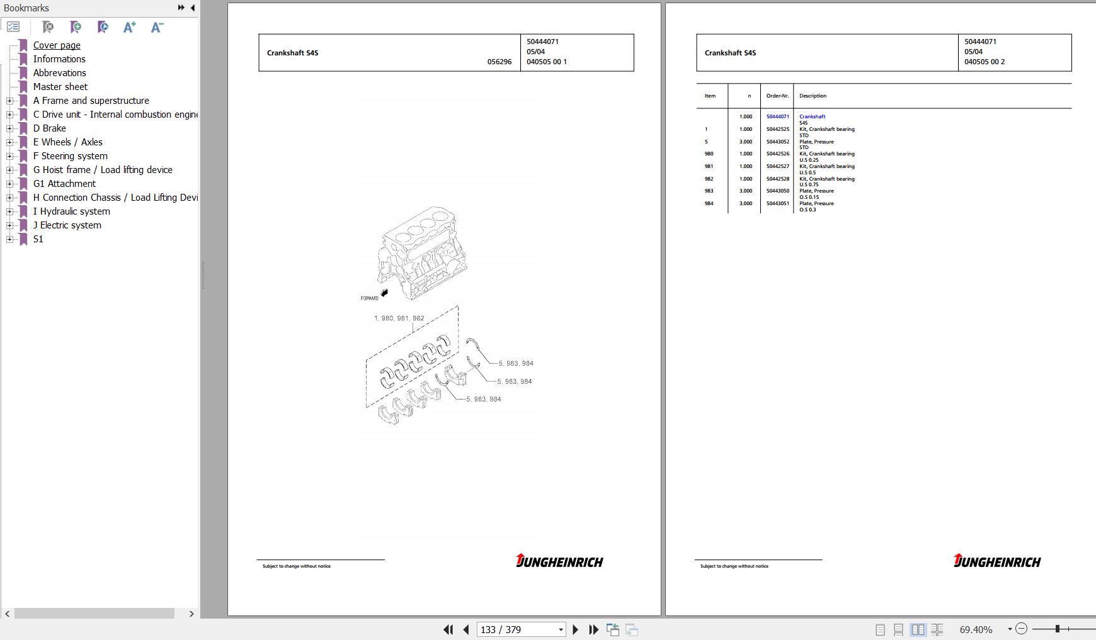Expand the S1 bookmark

[9, 239]
